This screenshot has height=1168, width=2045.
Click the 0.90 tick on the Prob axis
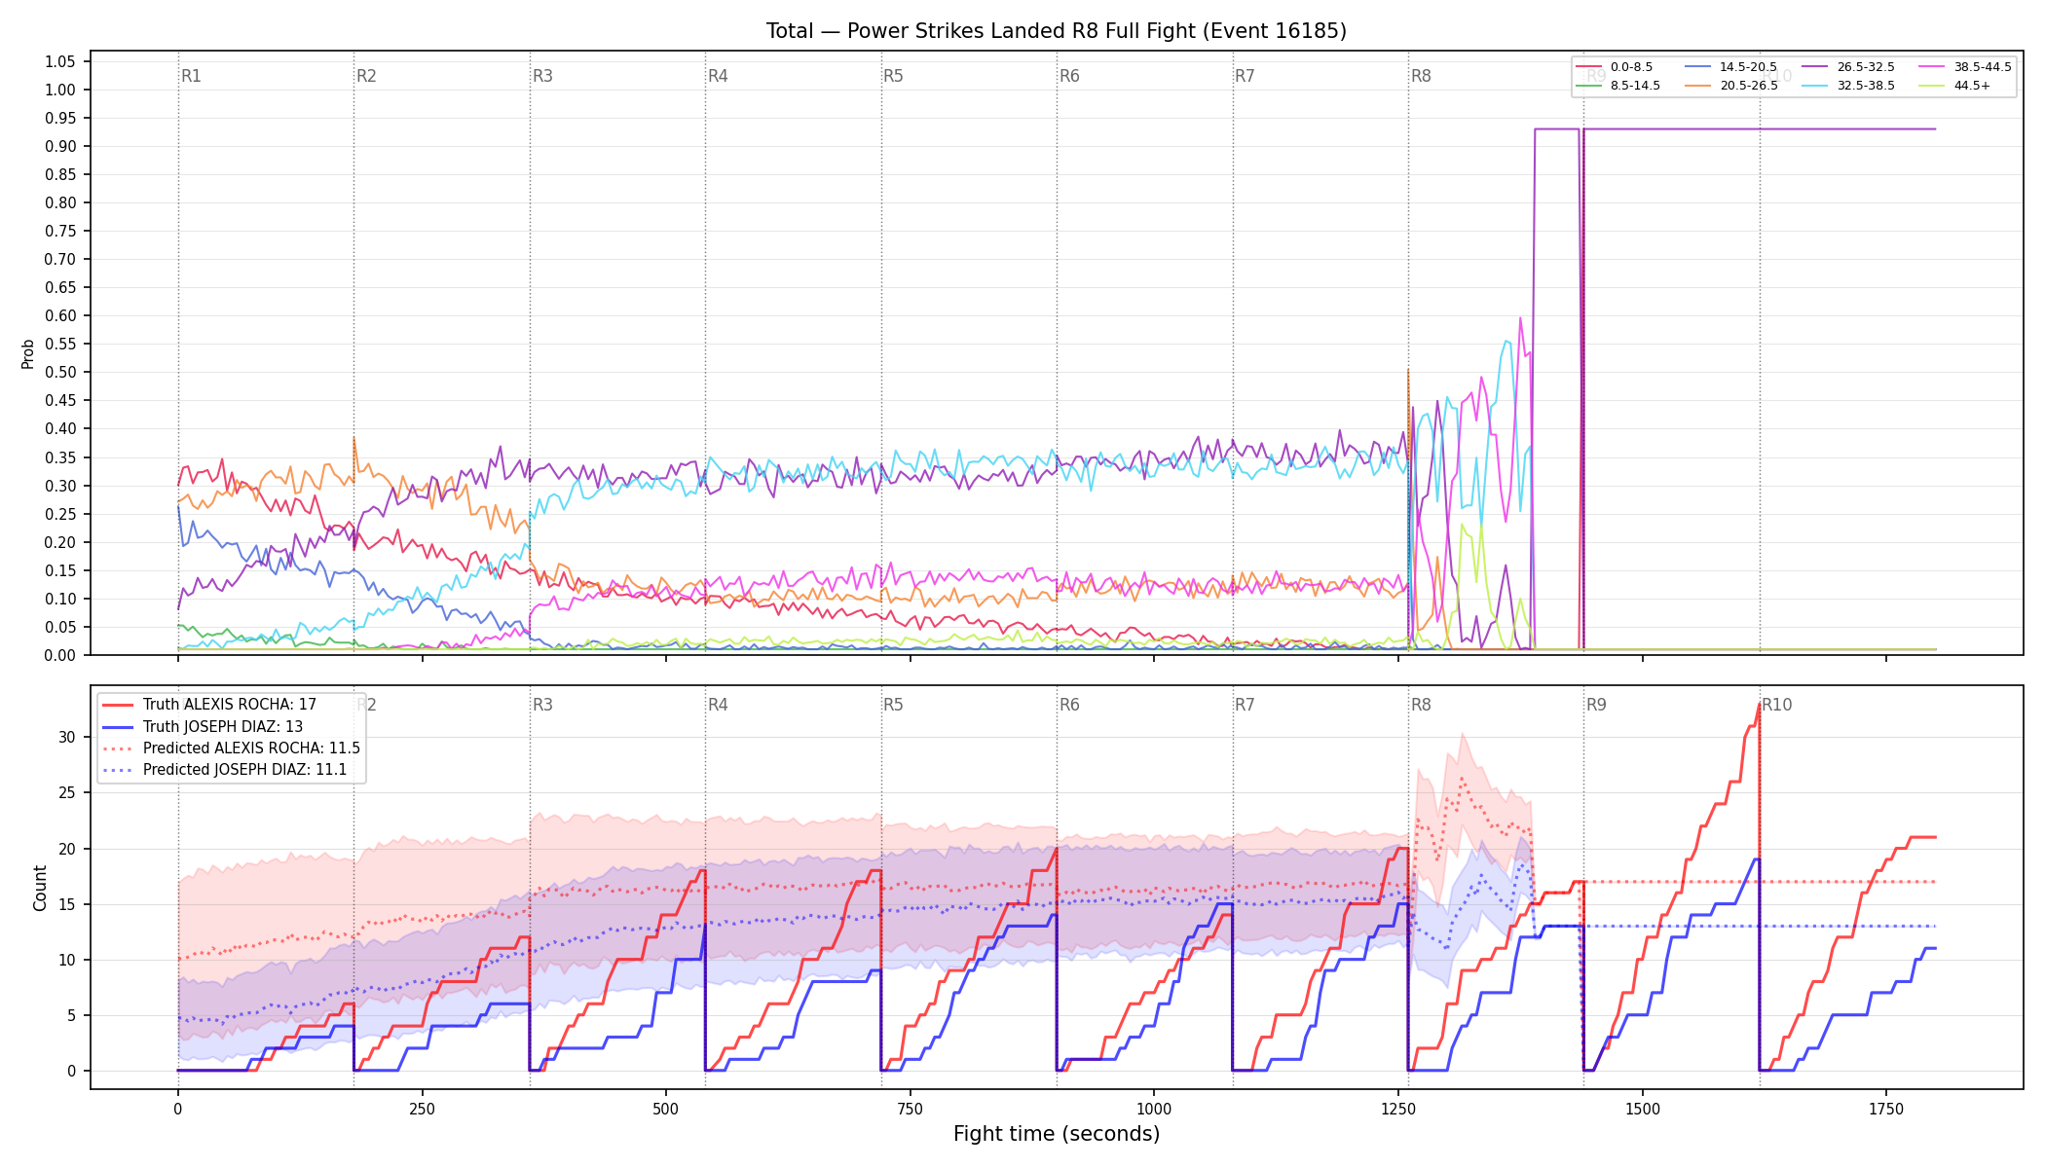pyautogui.click(x=59, y=146)
